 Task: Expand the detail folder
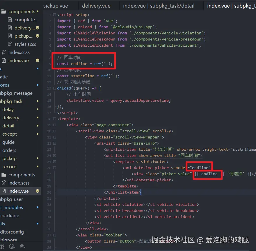(8, 126)
